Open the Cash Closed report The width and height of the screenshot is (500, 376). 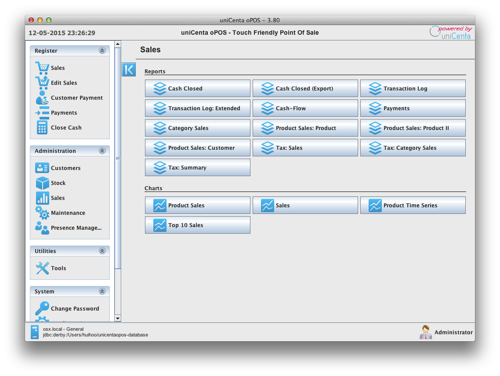(x=197, y=88)
